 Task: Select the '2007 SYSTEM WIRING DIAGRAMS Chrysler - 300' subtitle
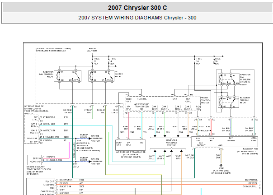pyautogui.click(x=137, y=18)
